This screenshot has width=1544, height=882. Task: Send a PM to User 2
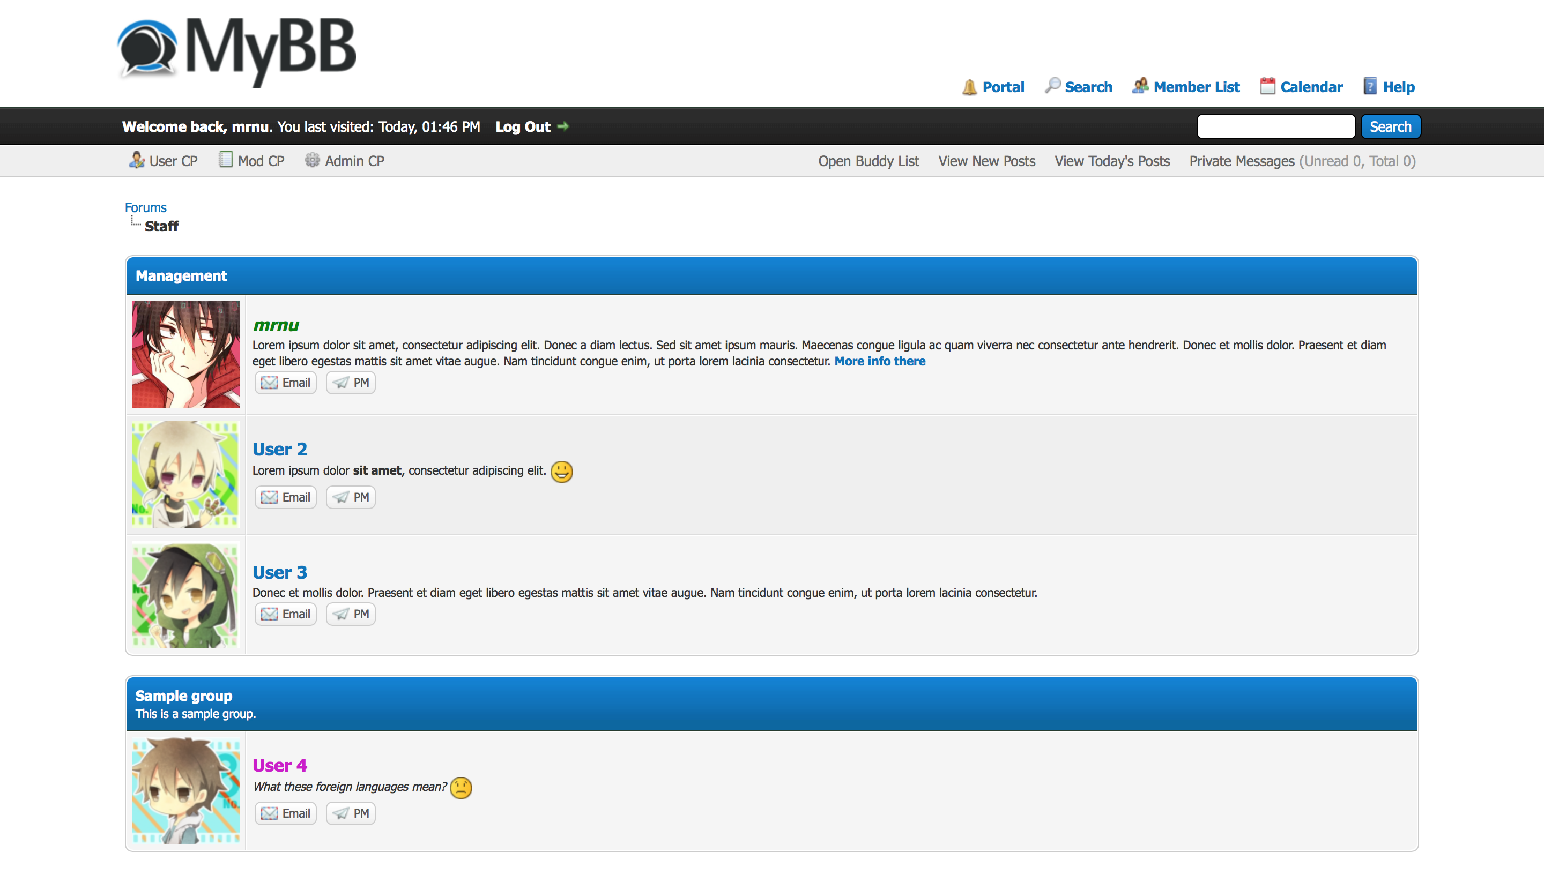click(351, 497)
